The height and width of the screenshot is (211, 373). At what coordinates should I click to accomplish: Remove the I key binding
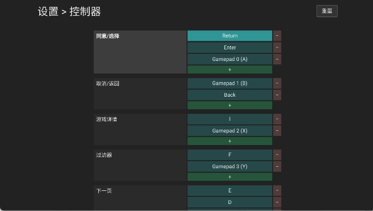pyautogui.click(x=277, y=119)
